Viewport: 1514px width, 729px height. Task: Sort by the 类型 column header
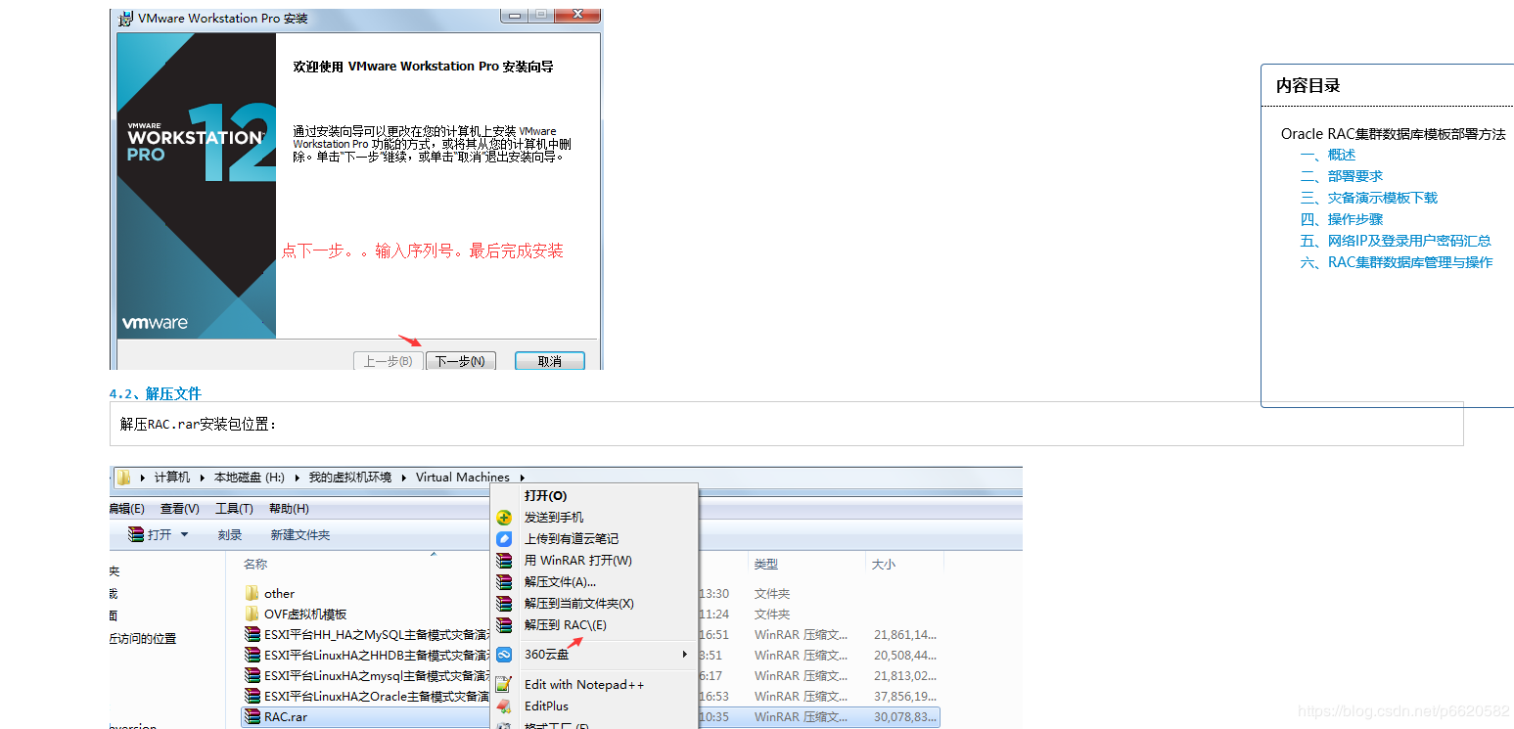click(x=766, y=565)
